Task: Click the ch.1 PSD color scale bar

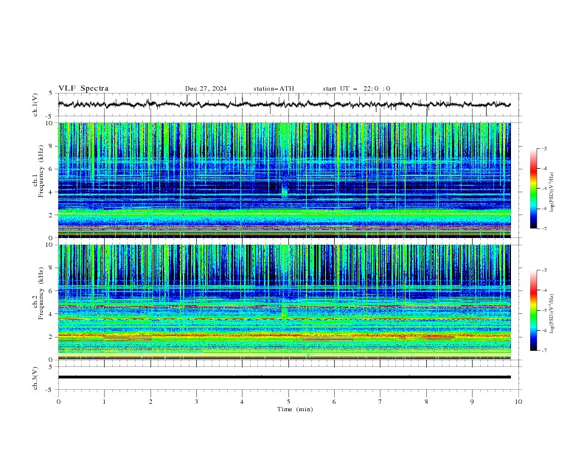Action: [x=533, y=189]
